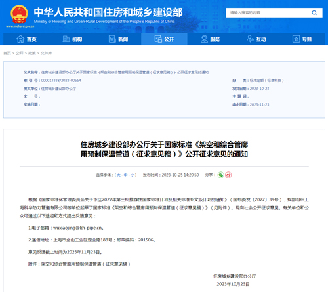Go to 首页 in breadcrumb
The image size is (328, 292).
pos(7,53)
